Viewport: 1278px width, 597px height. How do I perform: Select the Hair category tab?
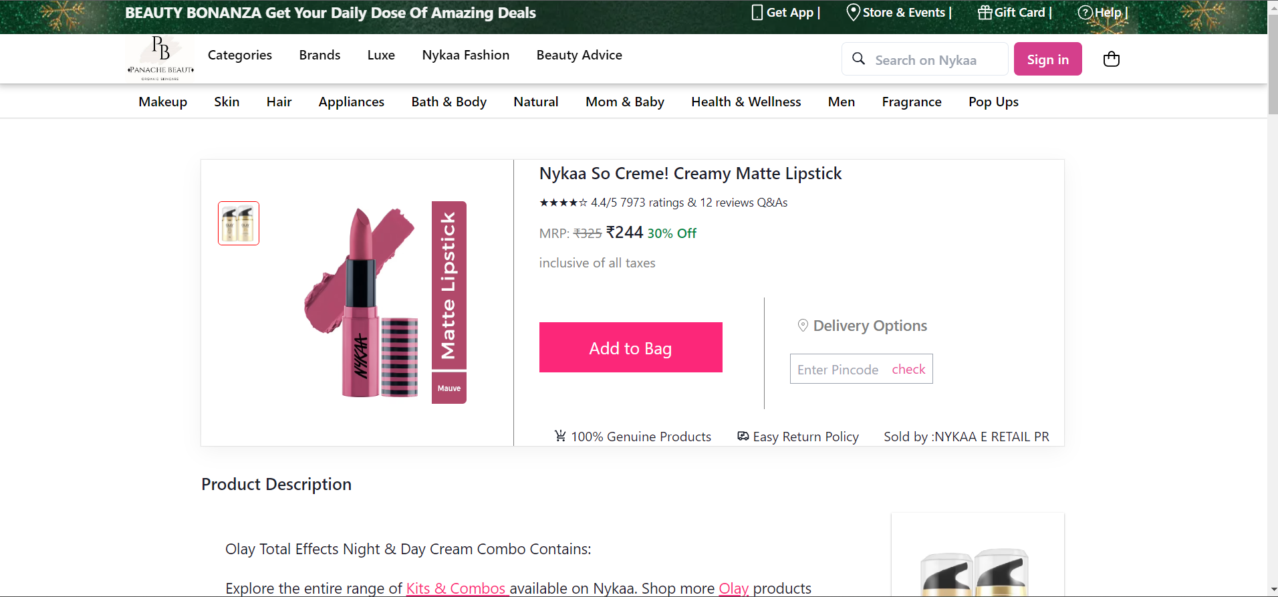coord(279,102)
